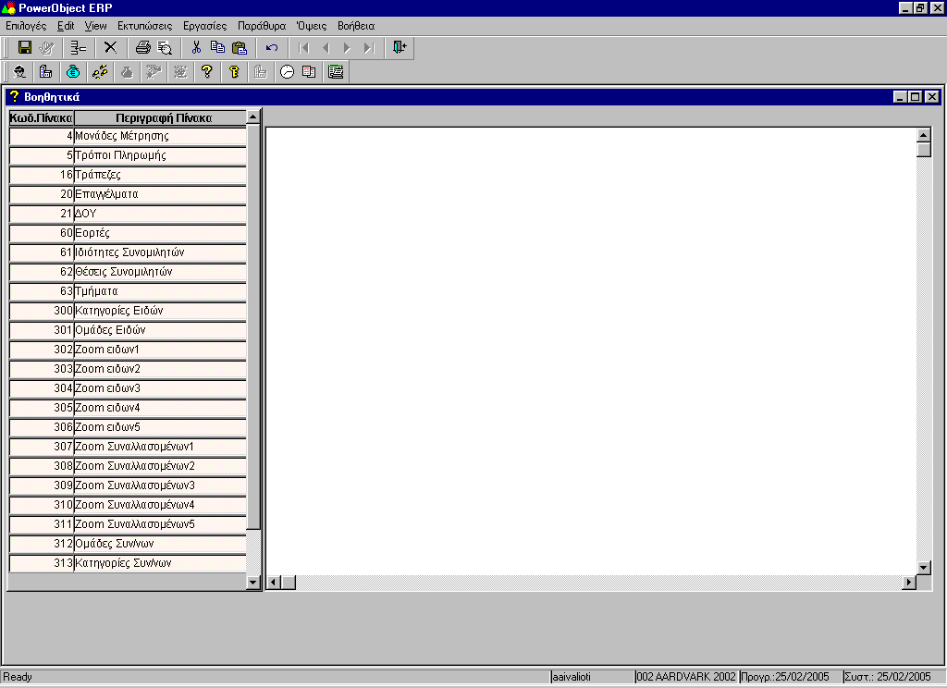Open Print Preview magnifier icon
The image size is (947, 688).
165,47
